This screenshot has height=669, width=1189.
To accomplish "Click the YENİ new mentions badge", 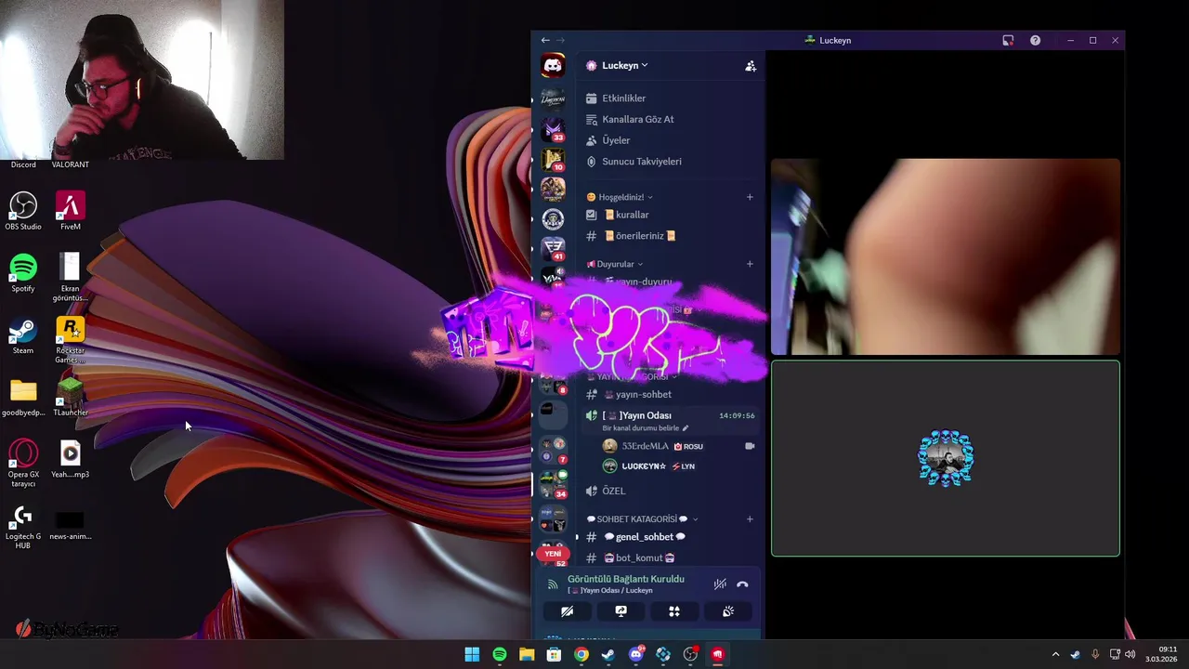I will pos(553,554).
